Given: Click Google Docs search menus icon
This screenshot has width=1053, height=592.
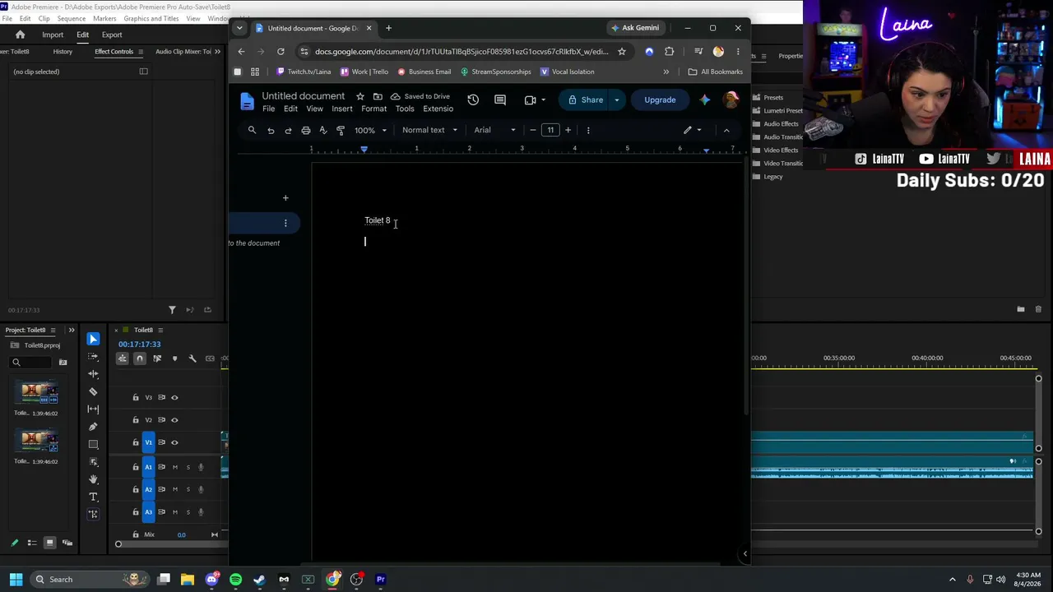Looking at the screenshot, I should tap(252, 130).
